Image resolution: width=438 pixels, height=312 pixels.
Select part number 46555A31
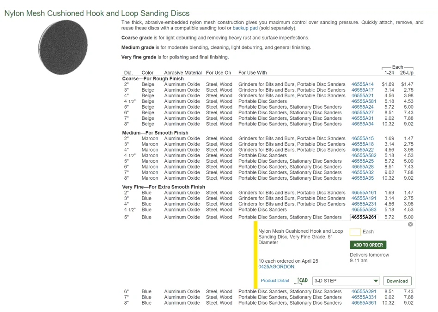point(362,118)
